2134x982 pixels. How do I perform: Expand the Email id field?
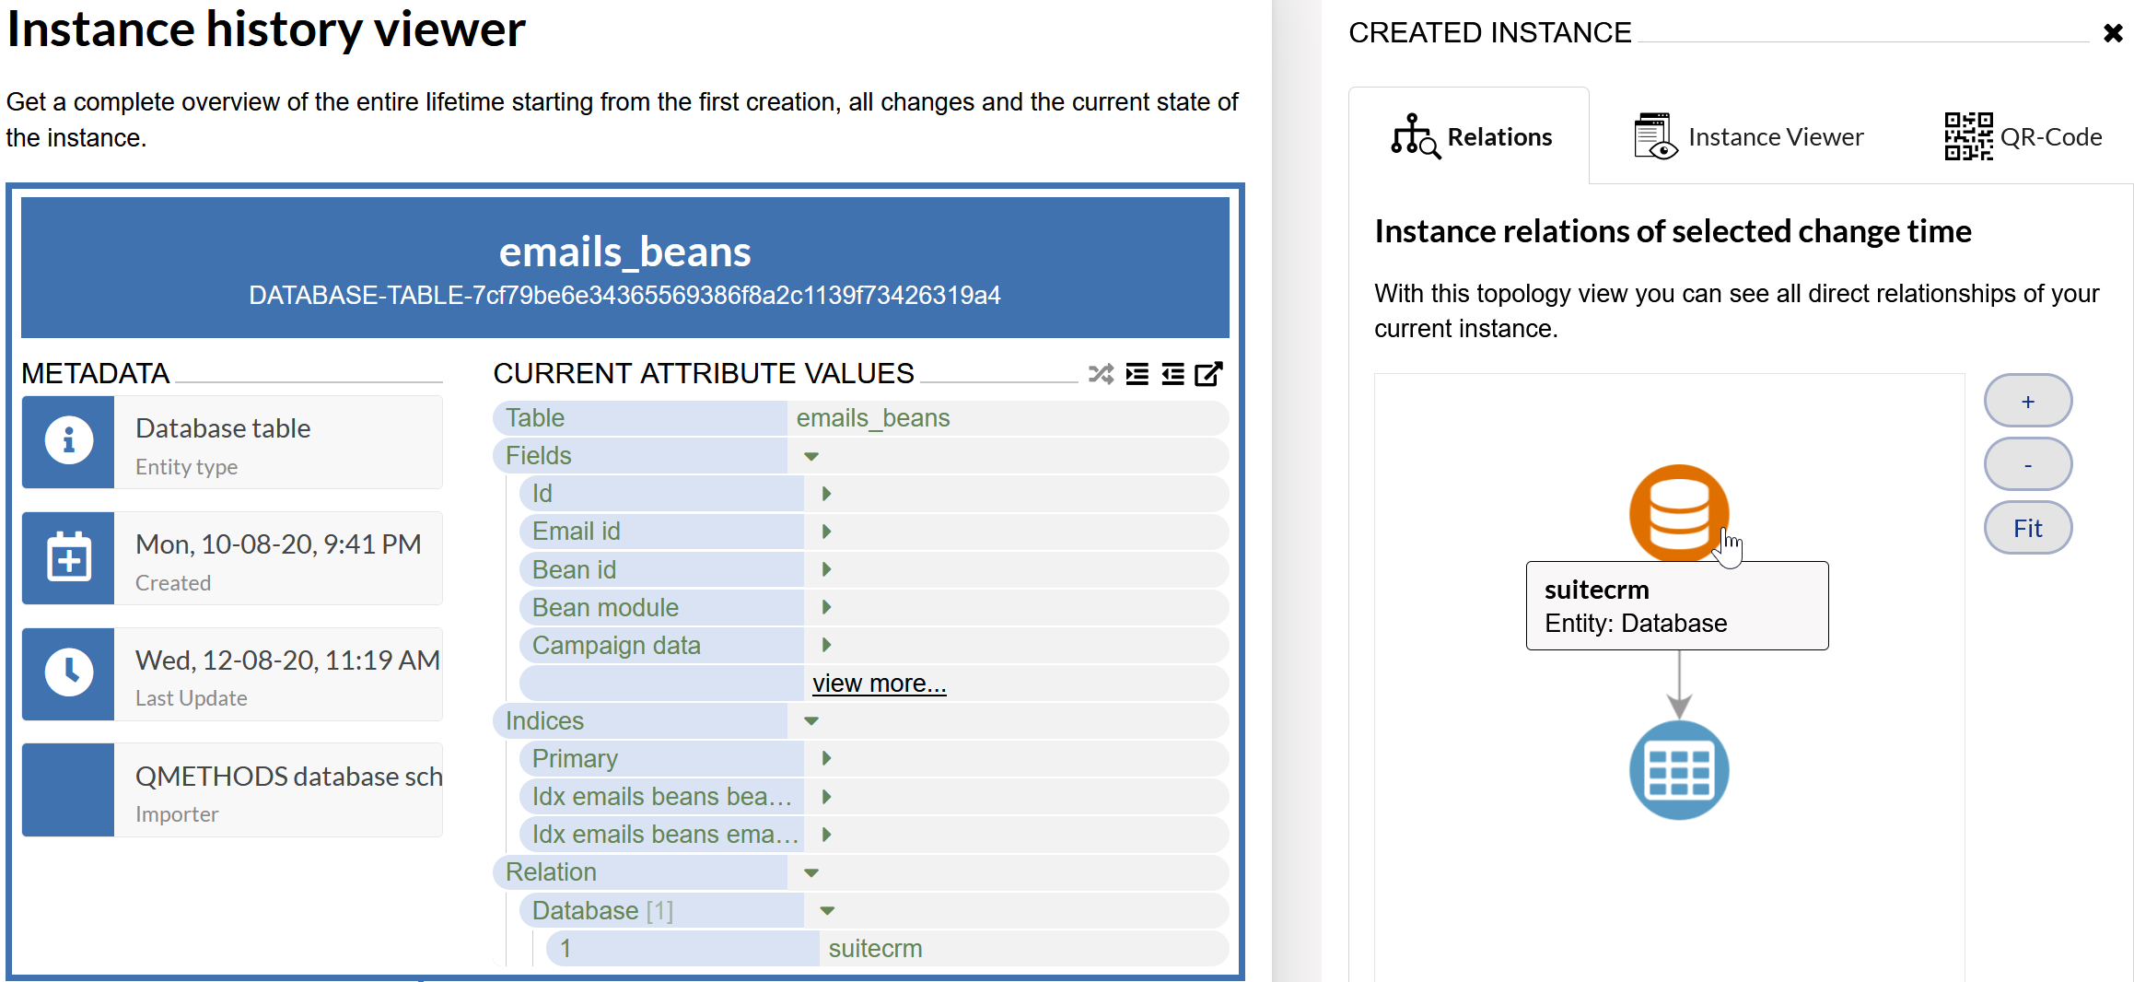(826, 532)
